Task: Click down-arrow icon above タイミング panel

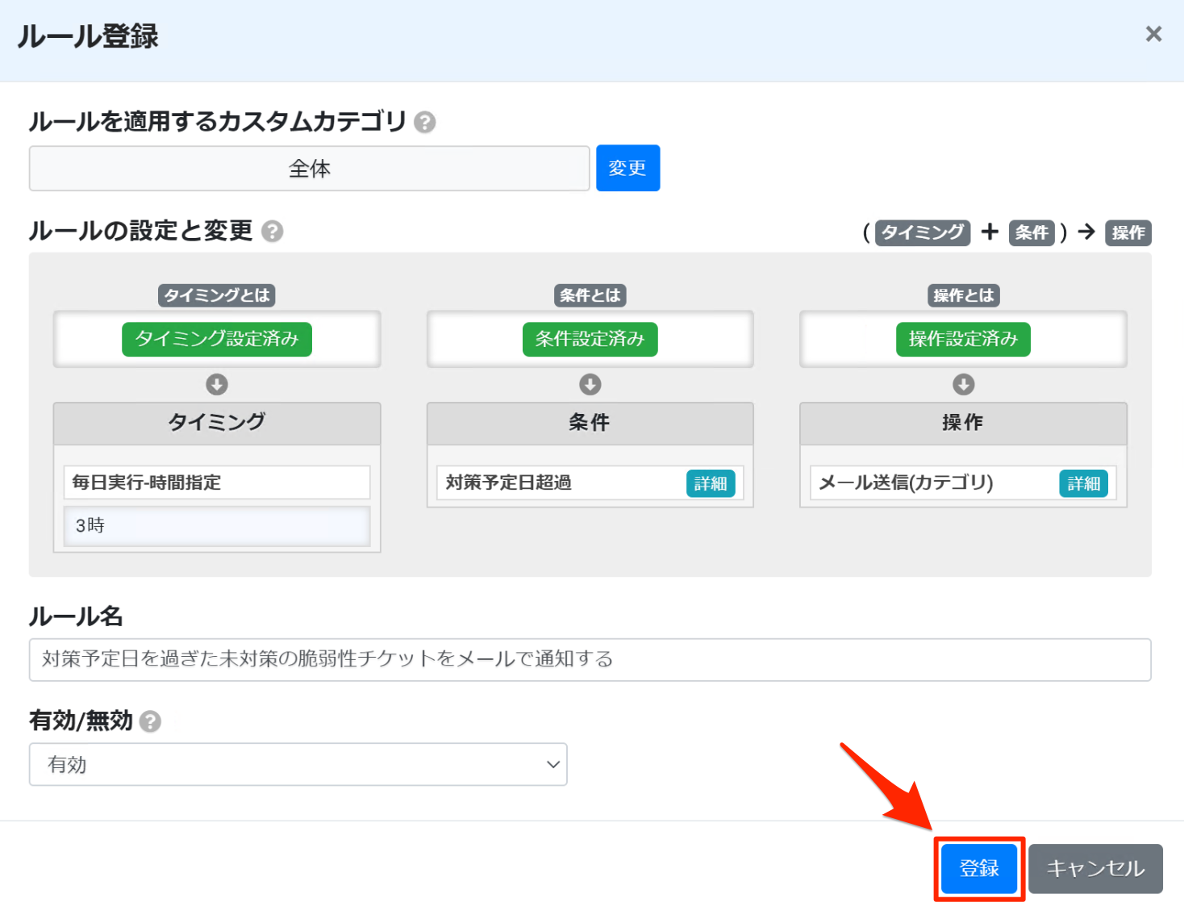Action: (x=217, y=384)
